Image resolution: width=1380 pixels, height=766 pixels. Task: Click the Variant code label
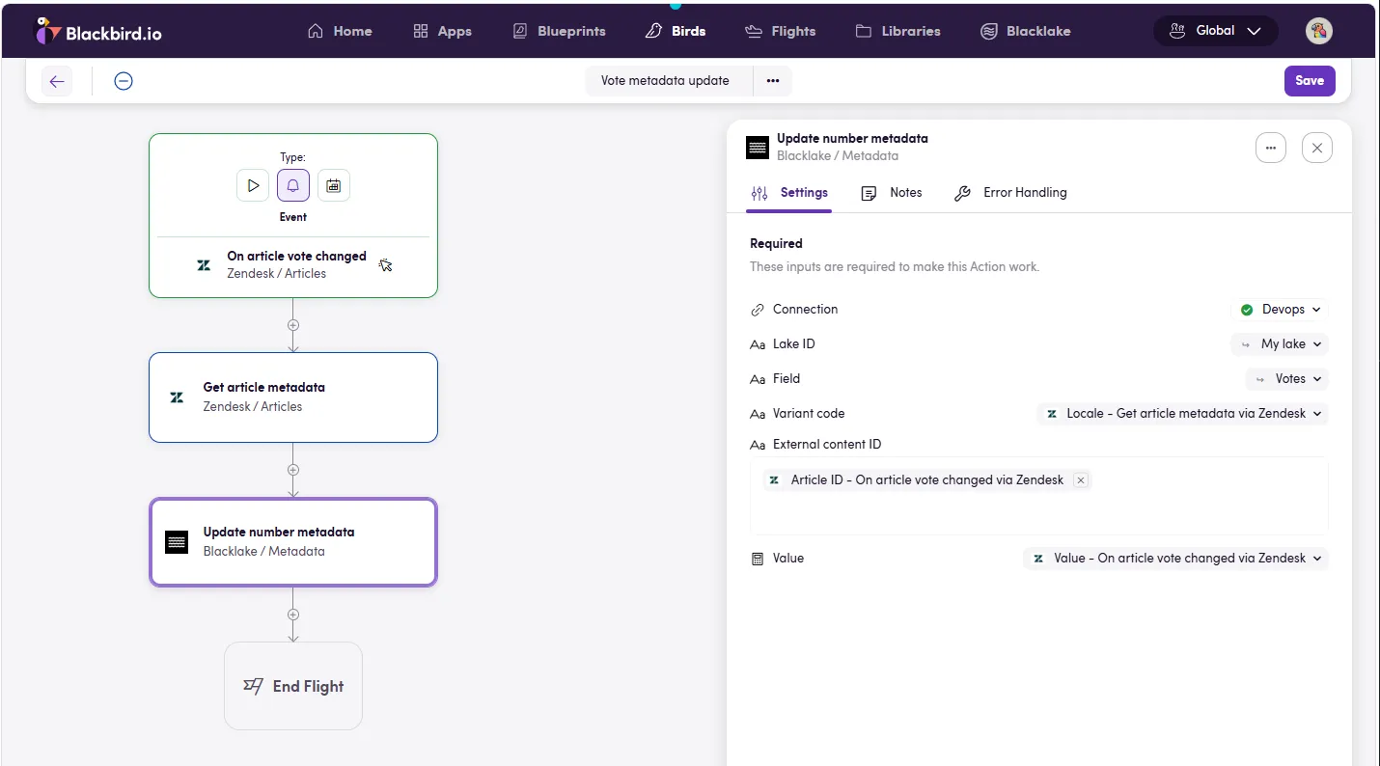[809, 414]
